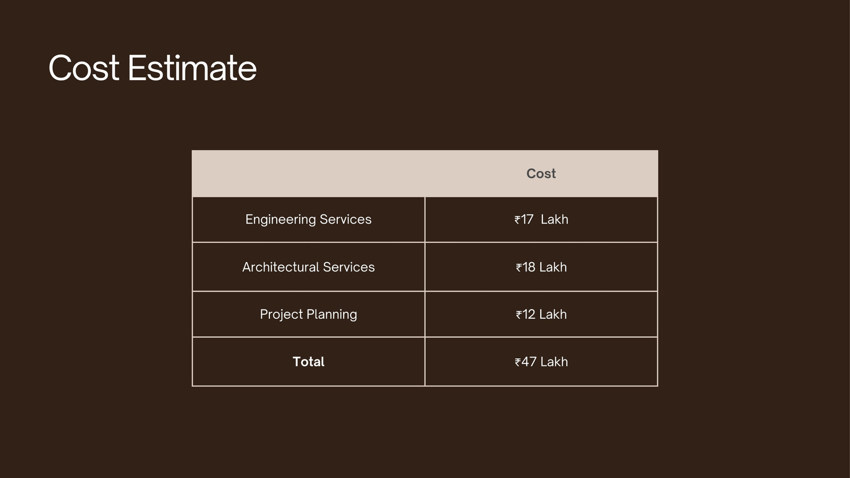
Task: Click the ₹17 Lakh cost cell
Action: tap(541, 219)
